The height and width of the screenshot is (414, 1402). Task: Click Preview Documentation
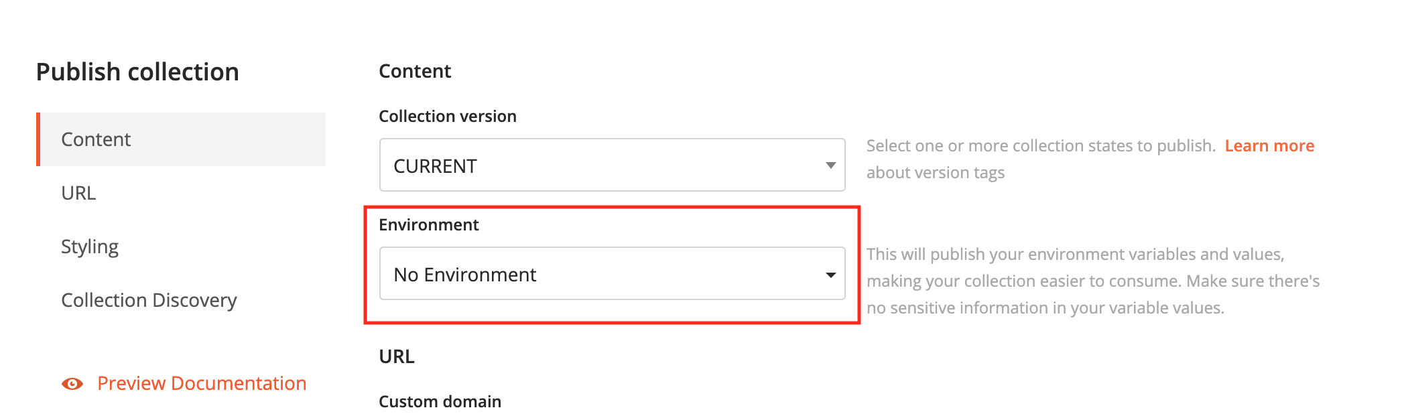[202, 383]
